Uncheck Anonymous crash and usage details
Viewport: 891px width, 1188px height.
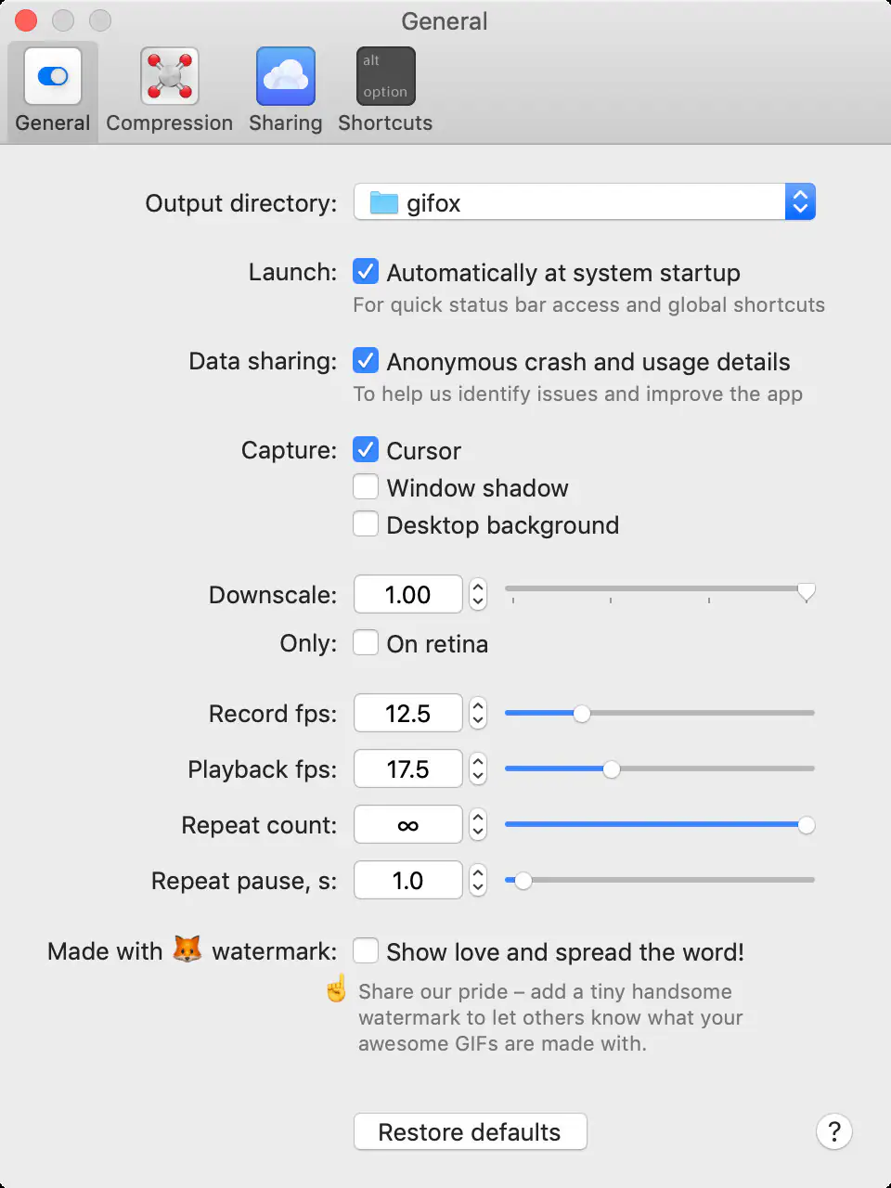point(366,361)
